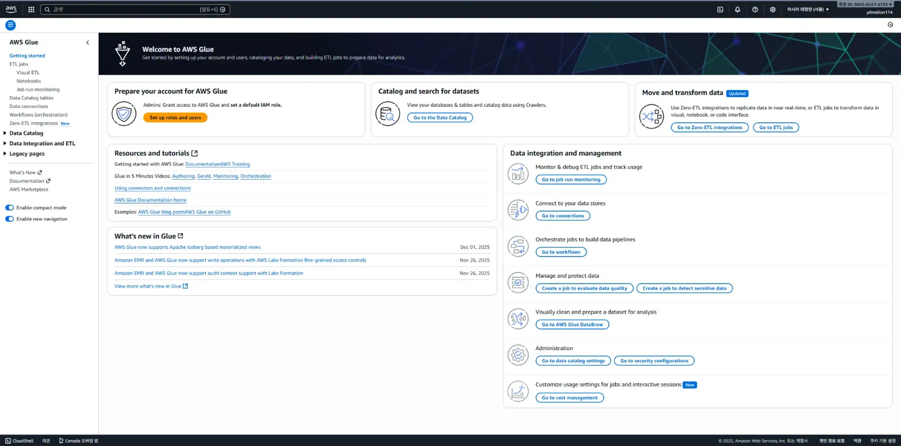Viewport: 901px width, 446px height.
Task: Open the settings gear icon in header
Action: (x=773, y=9)
